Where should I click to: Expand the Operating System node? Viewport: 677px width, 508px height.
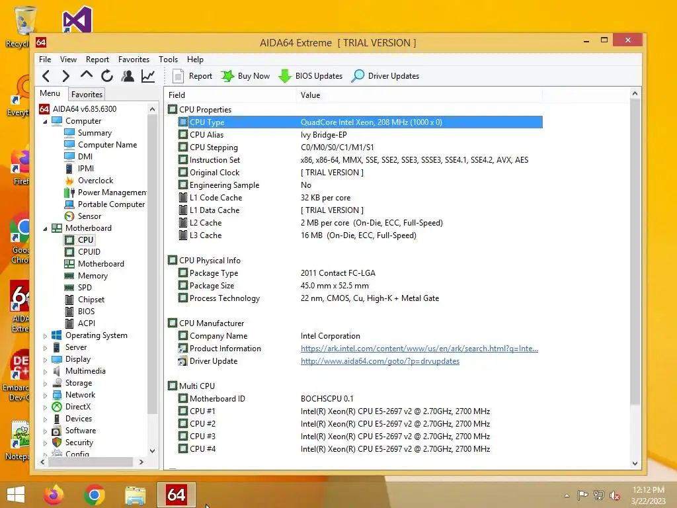(x=46, y=335)
